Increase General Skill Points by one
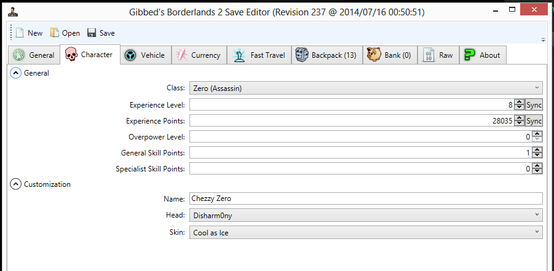Screen dimensions: 554x271 pos(537,150)
